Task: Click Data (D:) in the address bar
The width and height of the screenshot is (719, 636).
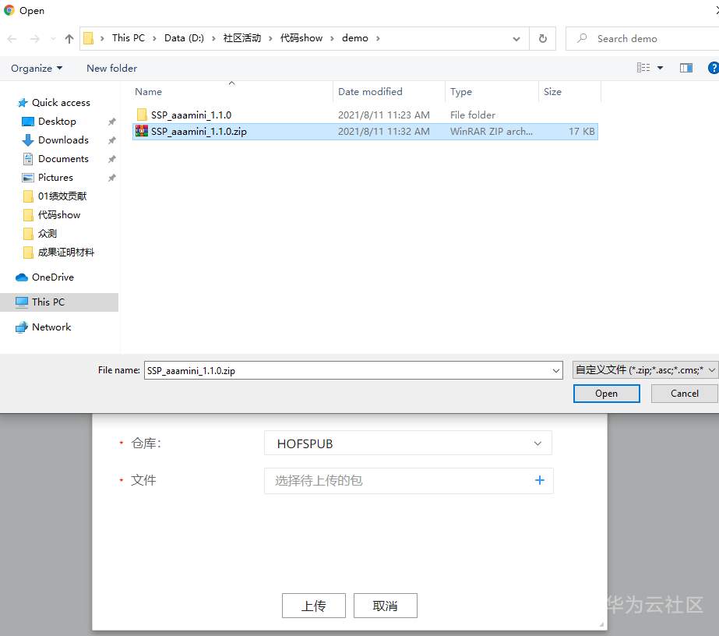Action: pyautogui.click(x=184, y=38)
